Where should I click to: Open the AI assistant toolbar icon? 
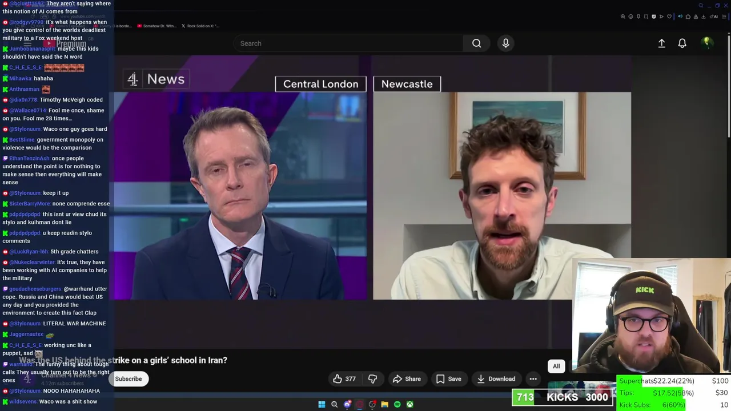pos(714,17)
